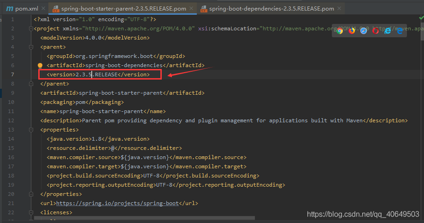Click closing properties fold marker line 20
Image resolution: width=424 pixels, height=223 pixels.
pyautogui.click(x=31, y=194)
